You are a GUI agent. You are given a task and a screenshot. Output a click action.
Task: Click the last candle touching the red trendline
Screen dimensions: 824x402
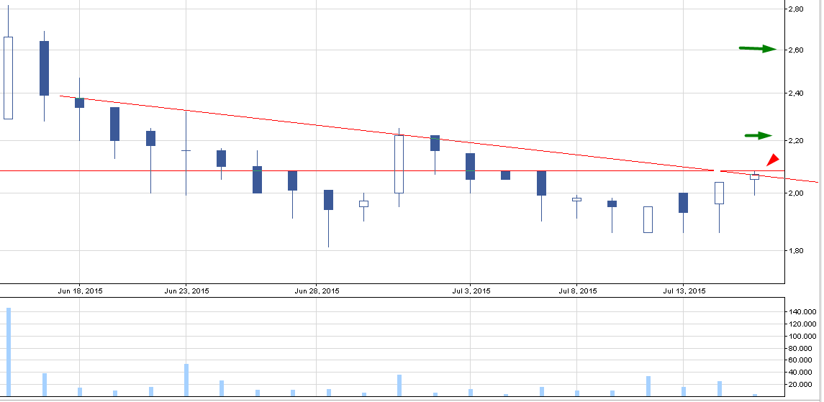pos(754,177)
